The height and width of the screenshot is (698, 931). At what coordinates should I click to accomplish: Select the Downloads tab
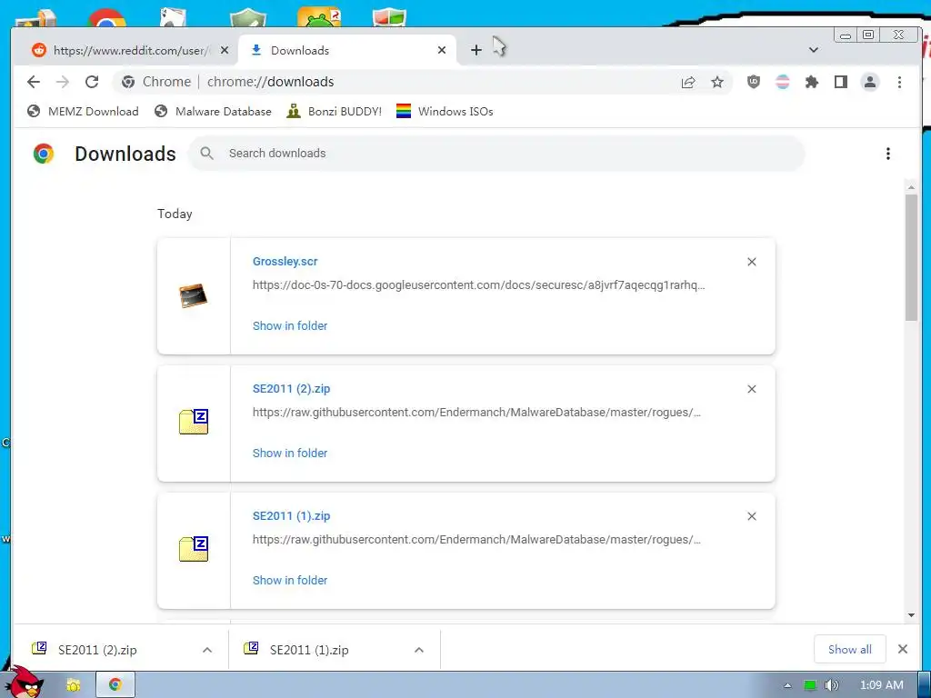[x=347, y=51]
